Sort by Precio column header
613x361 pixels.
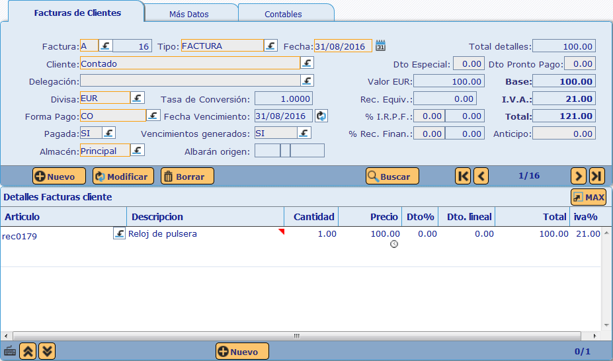tap(370, 217)
